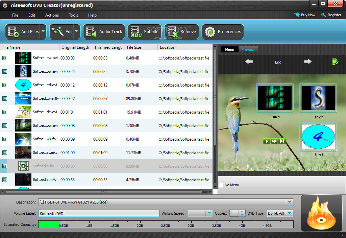Select the Softpedia.m4v file name text
346x238 pixels.
point(45,180)
